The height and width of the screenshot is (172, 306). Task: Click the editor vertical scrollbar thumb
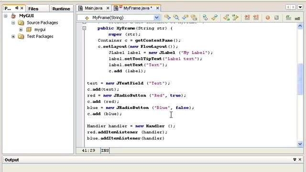point(300,79)
